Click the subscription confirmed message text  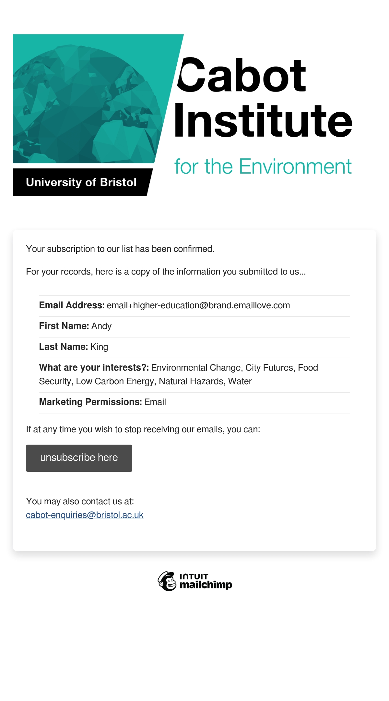click(120, 249)
